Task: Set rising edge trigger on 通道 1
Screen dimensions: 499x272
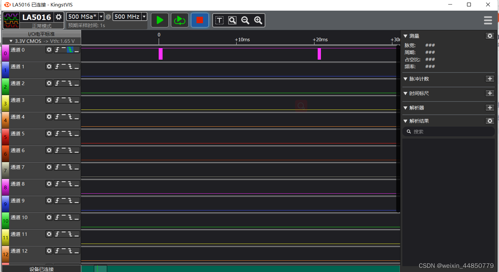Action: 57,66
